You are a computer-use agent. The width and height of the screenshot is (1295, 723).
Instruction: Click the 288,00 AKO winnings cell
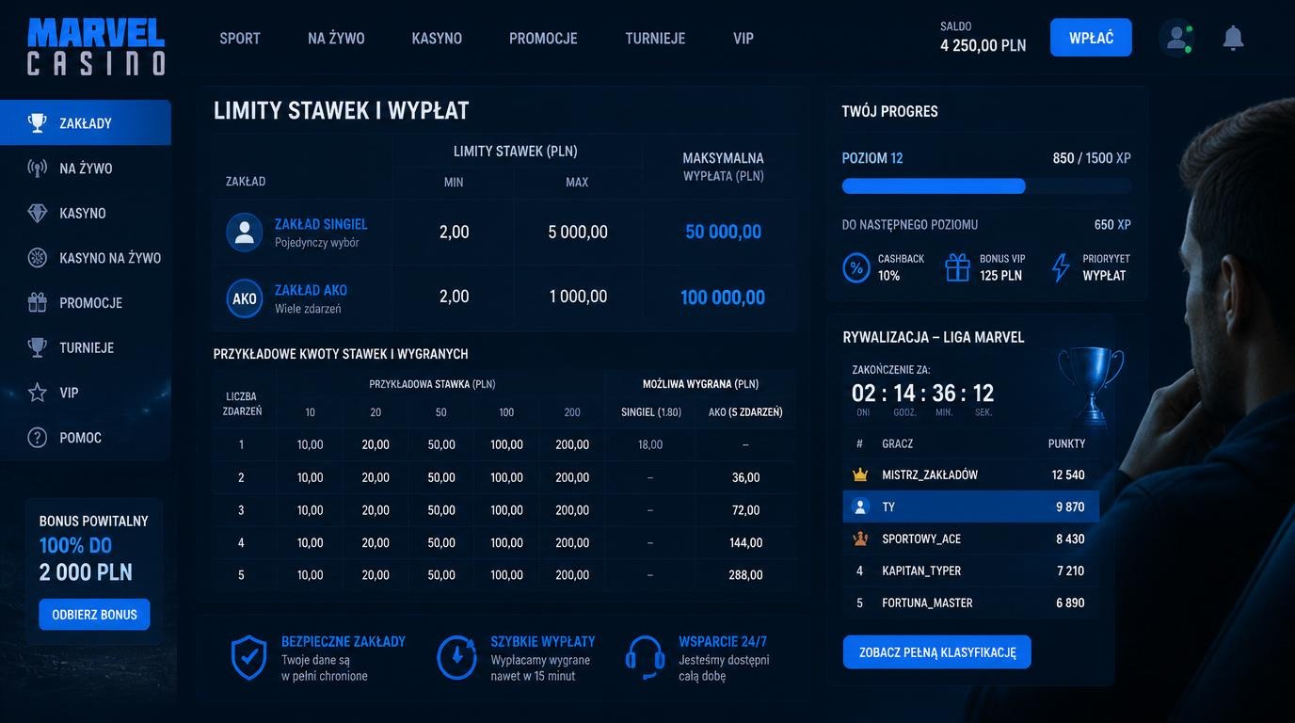pos(745,575)
